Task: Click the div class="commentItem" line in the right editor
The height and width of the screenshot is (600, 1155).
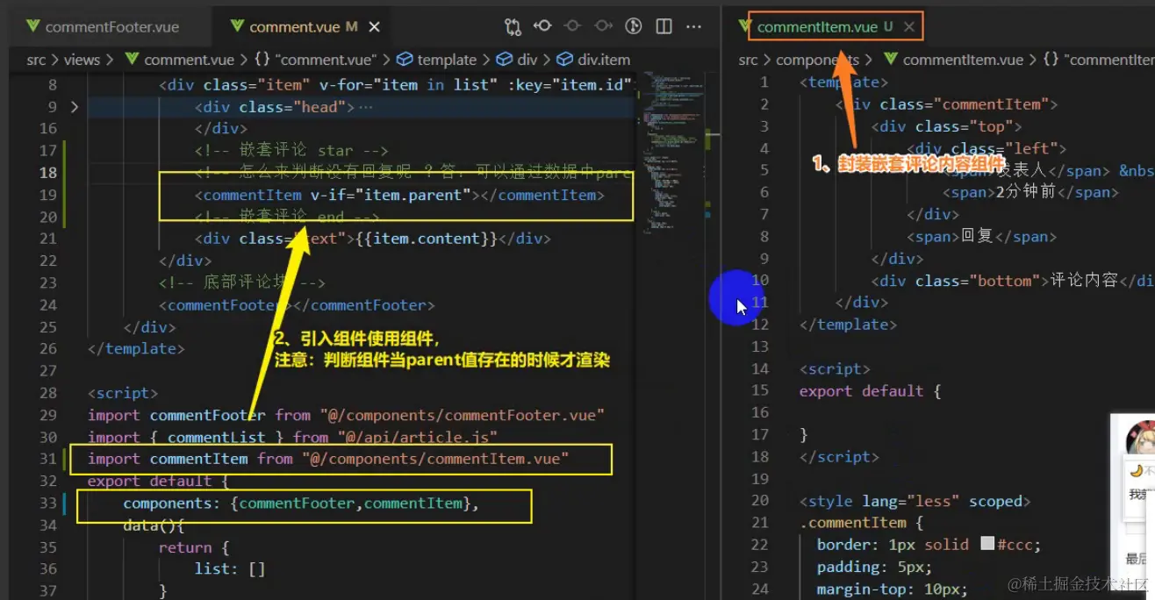Action: (947, 104)
